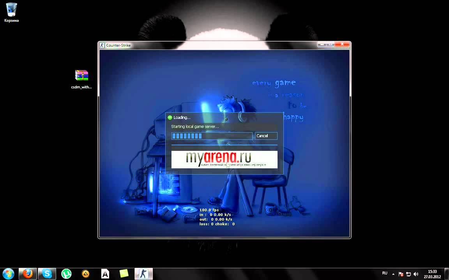449x280 pixels.
Task: Switch to Counter-Strike taskbar button
Action: point(144,274)
